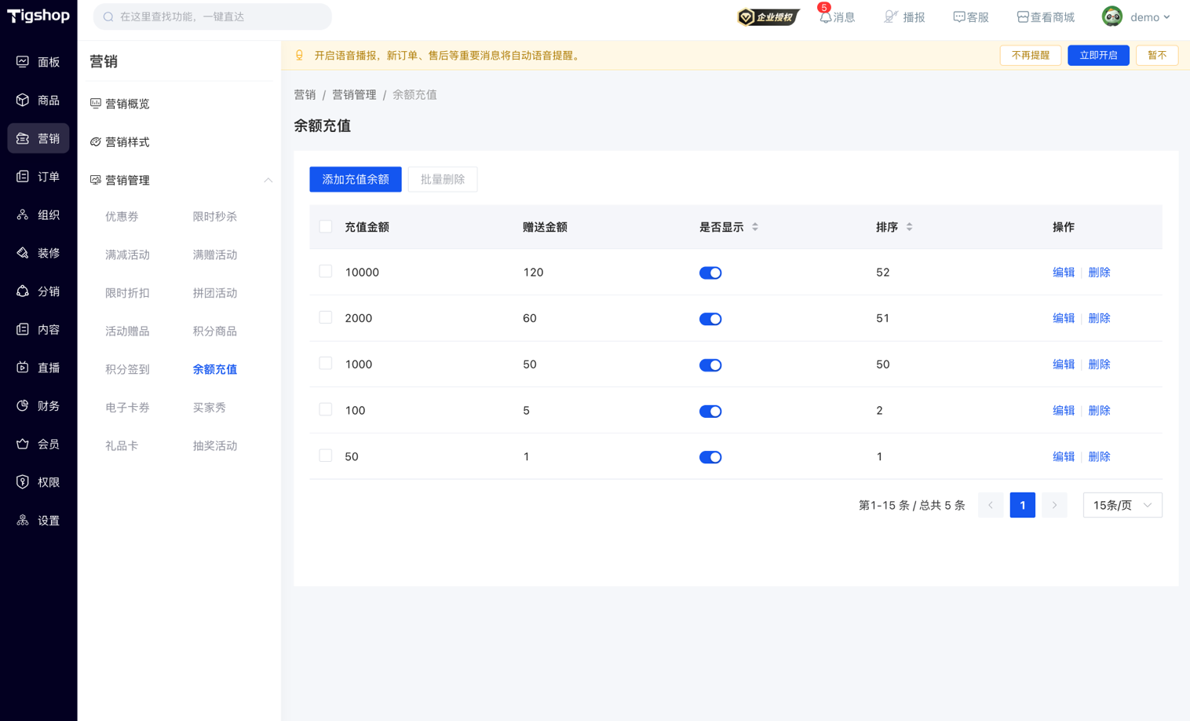Screen dimensions: 1190x721
Task: Turn off display toggle for 10000 row
Action: [710, 273]
